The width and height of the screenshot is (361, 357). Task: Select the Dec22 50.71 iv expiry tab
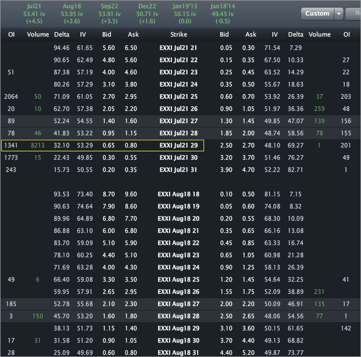(x=148, y=14)
